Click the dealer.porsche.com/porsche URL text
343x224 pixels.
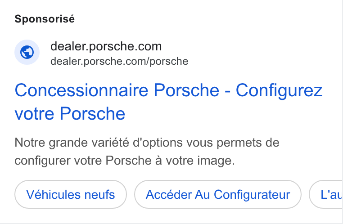(x=119, y=61)
